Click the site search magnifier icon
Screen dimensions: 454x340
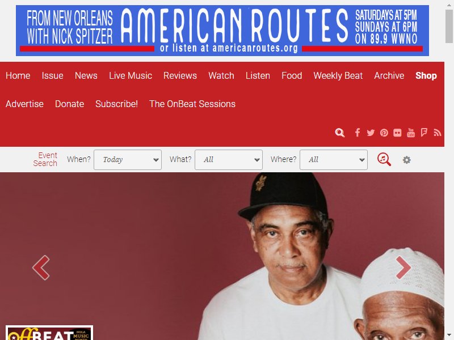(339, 133)
